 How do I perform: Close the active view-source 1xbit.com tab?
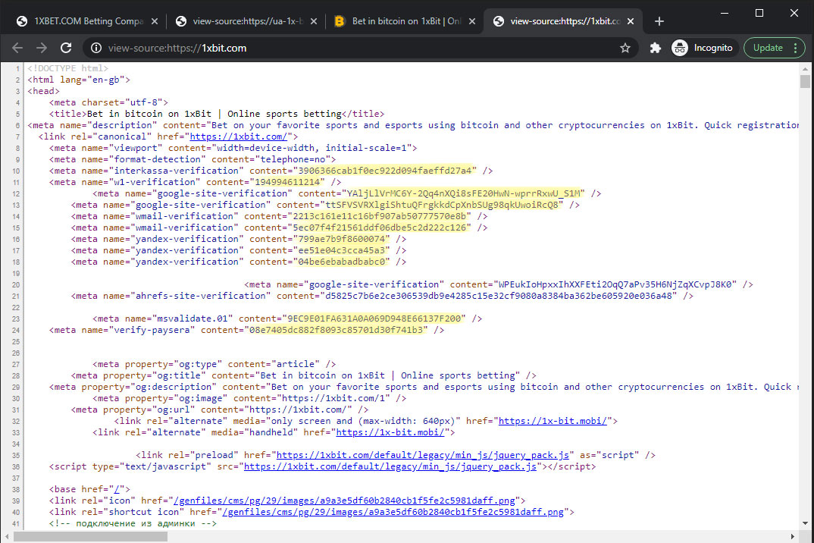631,21
